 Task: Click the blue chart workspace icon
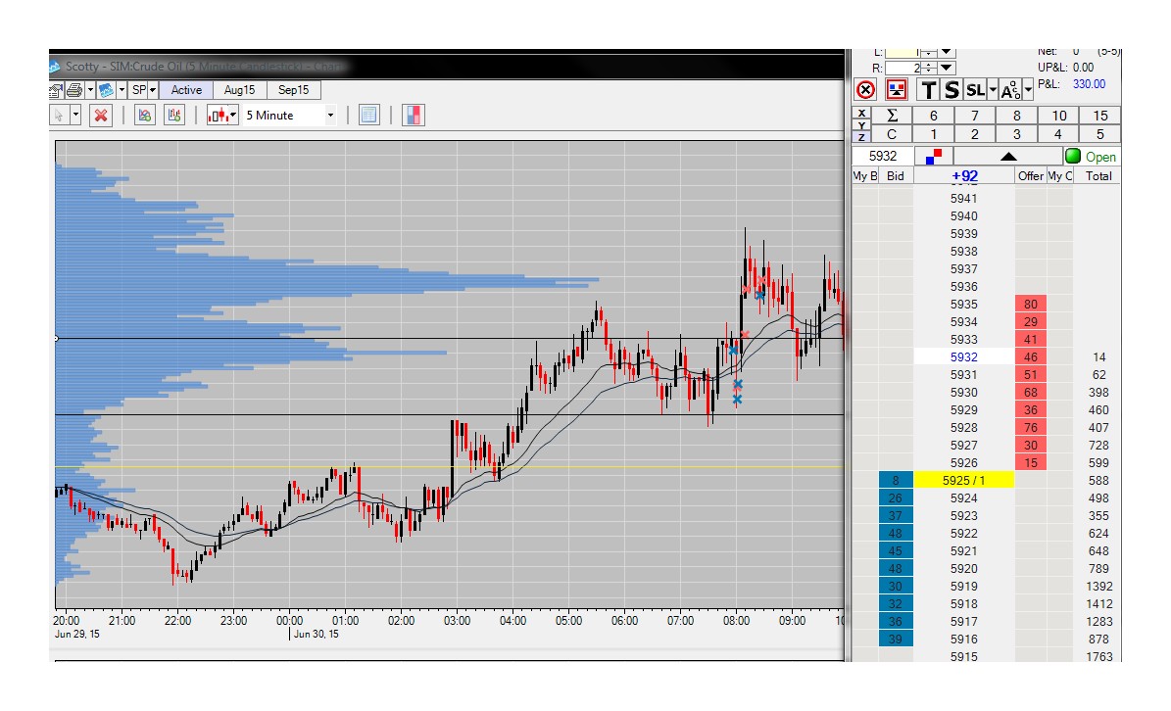[x=106, y=90]
